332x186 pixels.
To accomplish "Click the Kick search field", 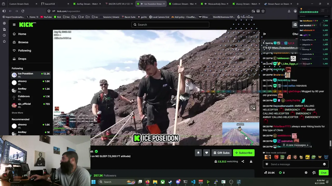I will click(x=170, y=25).
